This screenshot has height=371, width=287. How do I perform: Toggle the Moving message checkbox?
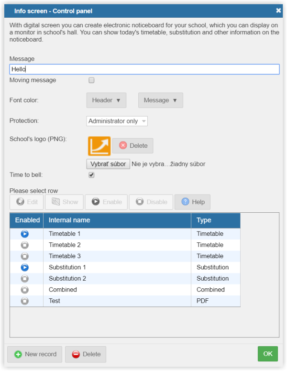(x=91, y=80)
